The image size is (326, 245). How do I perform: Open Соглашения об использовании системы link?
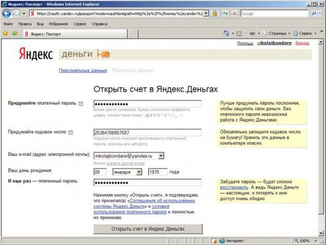pos(144,203)
